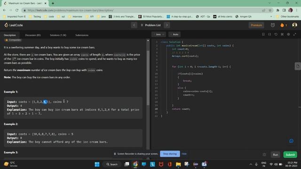The height and width of the screenshot is (169, 301).
Task: Toggle editor fullscreen icon
Action: pos(295,34)
